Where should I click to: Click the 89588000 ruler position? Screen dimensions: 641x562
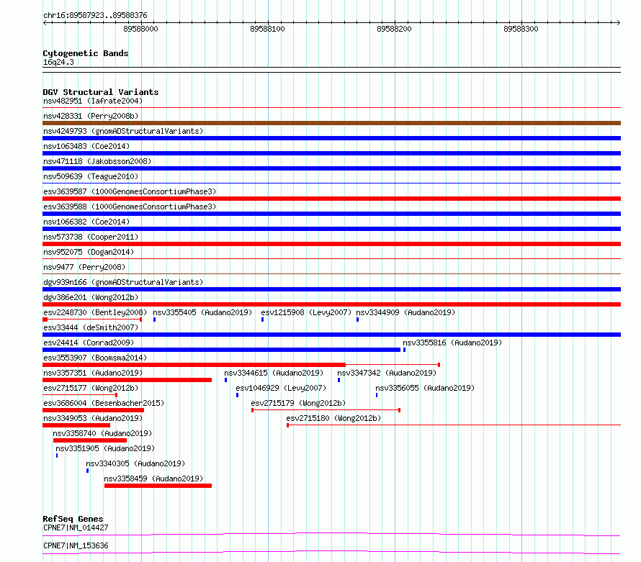(x=140, y=29)
